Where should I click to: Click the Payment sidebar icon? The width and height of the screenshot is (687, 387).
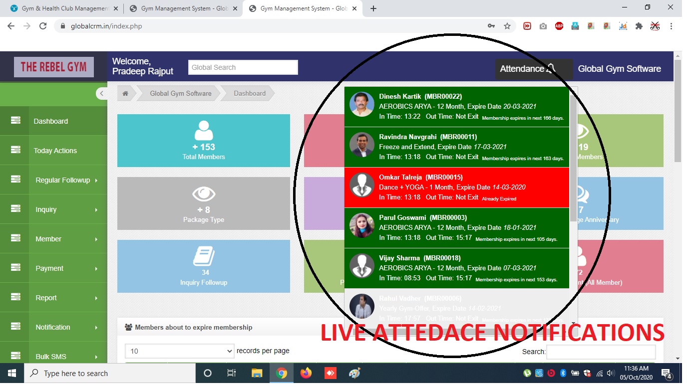pyautogui.click(x=15, y=268)
